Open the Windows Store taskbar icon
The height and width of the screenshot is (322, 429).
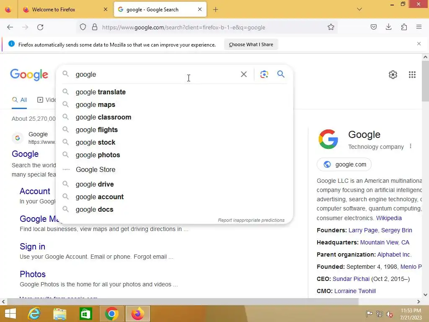click(85, 314)
